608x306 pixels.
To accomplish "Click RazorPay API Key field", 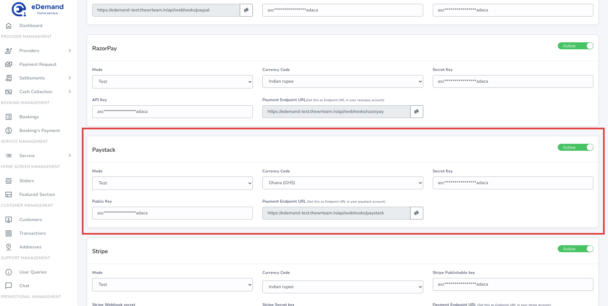I will (x=172, y=112).
